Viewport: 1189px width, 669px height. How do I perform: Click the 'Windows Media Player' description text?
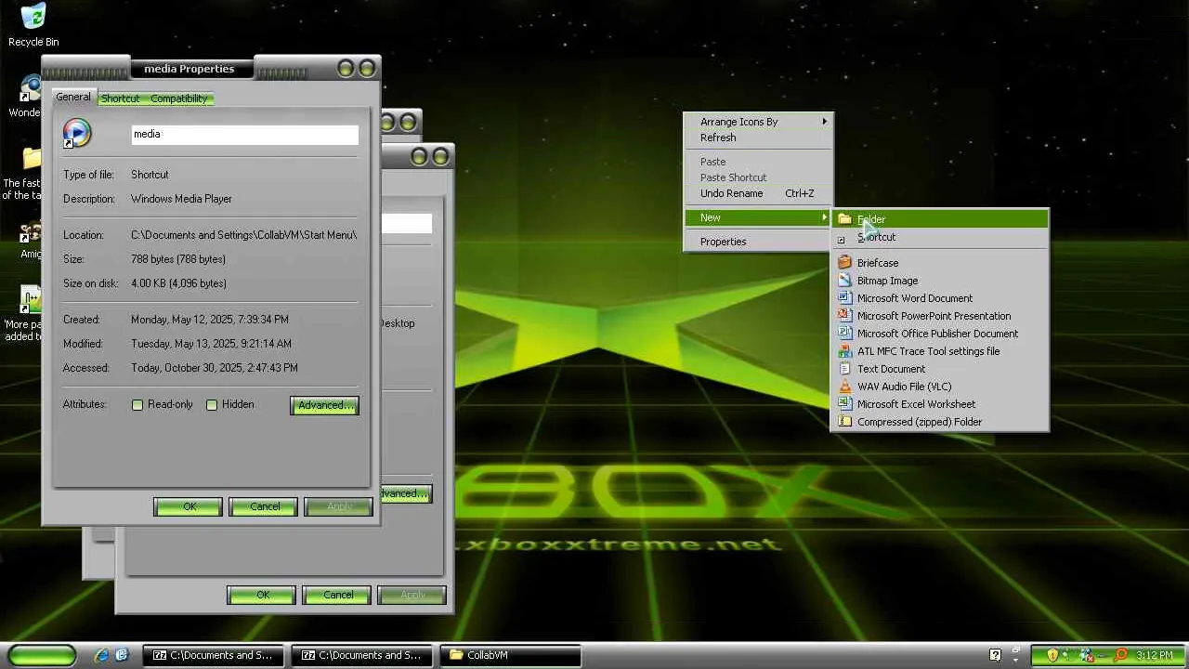(x=181, y=199)
